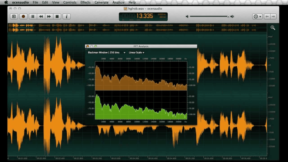Set volume to maximum with right speaker icon

(x=232, y=16)
